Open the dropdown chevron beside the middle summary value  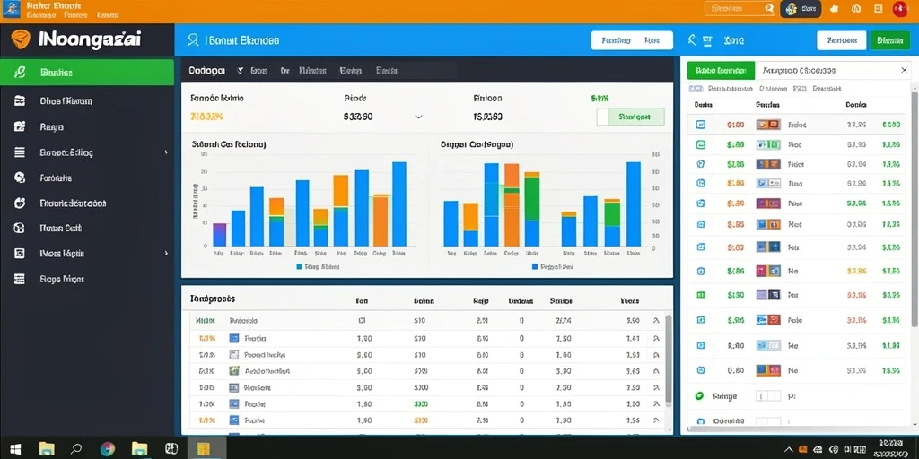point(418,117)
